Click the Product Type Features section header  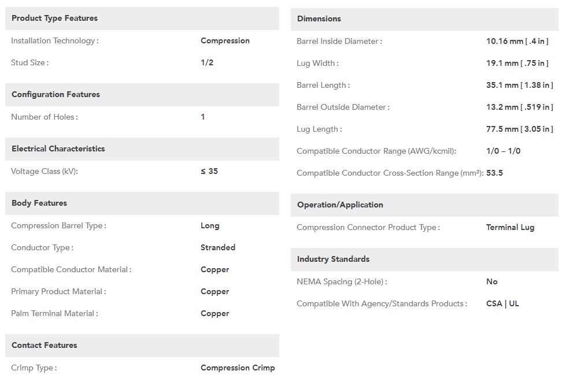142,18
